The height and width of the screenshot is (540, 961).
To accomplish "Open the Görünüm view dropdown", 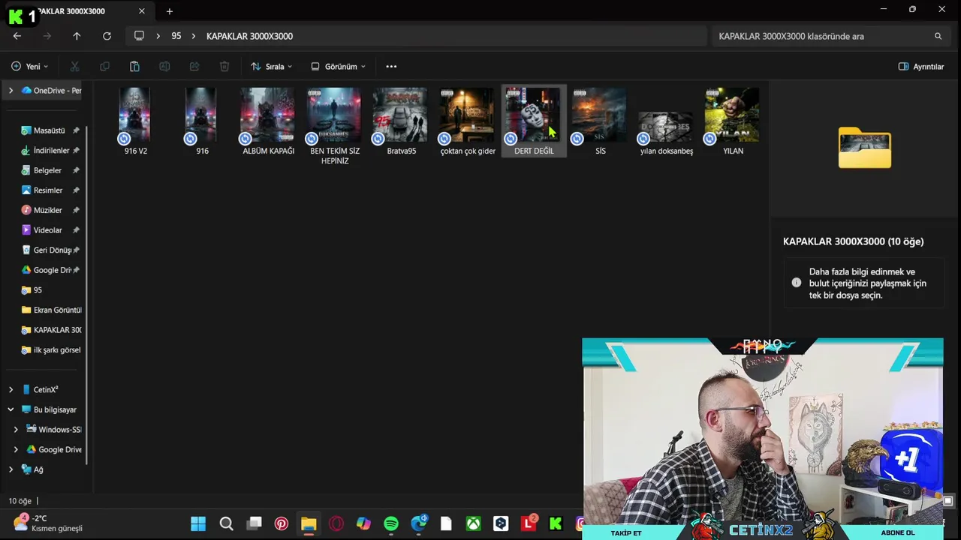I will [x=338, y=67].
